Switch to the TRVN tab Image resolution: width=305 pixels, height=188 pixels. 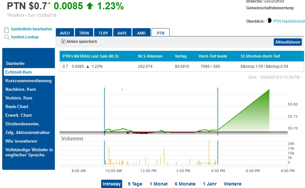84,33
